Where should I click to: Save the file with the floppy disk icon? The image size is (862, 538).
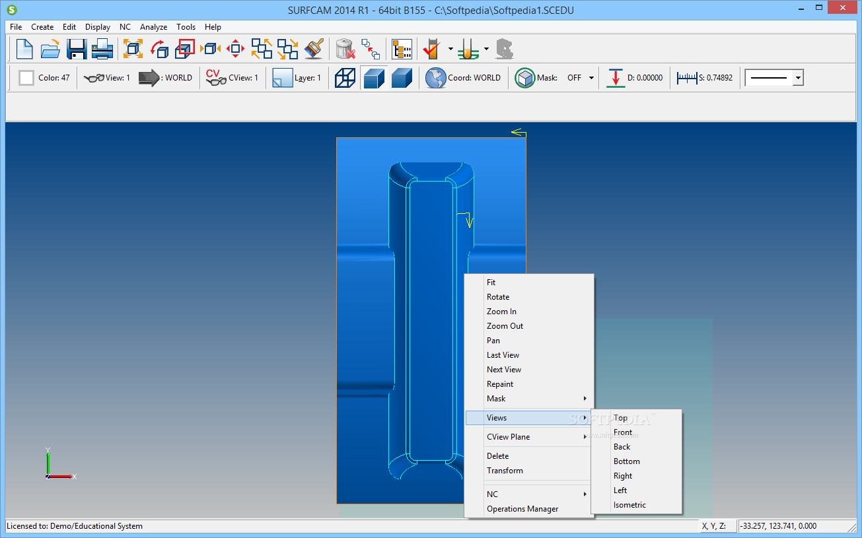[x=77, y=49]
